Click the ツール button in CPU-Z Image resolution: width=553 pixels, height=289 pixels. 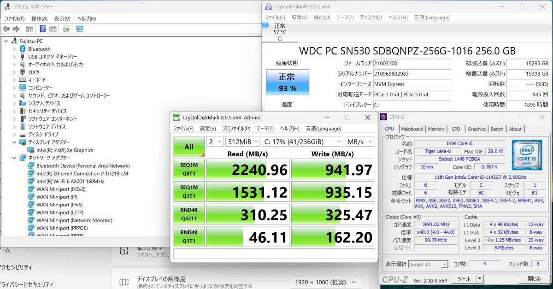click(463, 279)
